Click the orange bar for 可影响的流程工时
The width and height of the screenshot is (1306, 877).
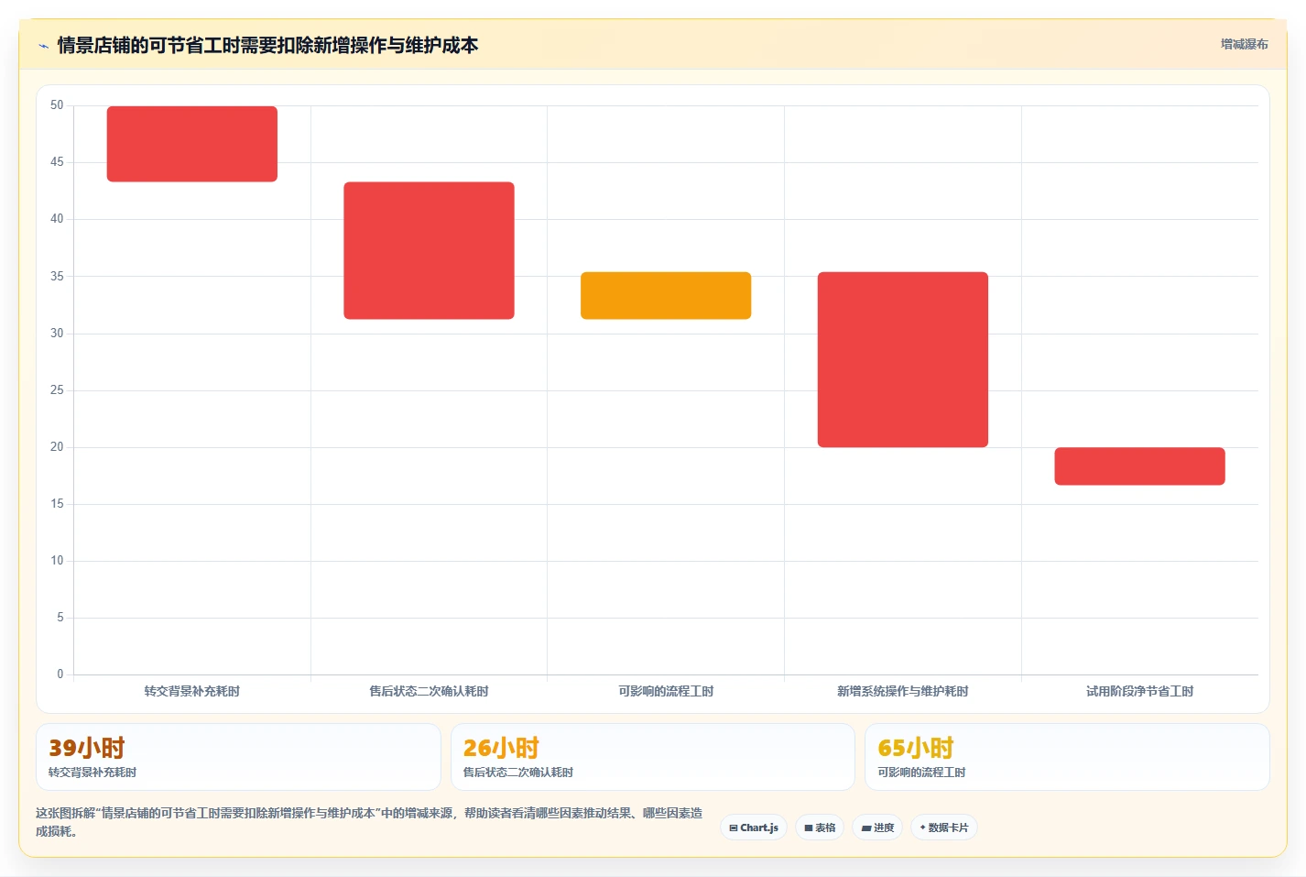pos(666,295)
